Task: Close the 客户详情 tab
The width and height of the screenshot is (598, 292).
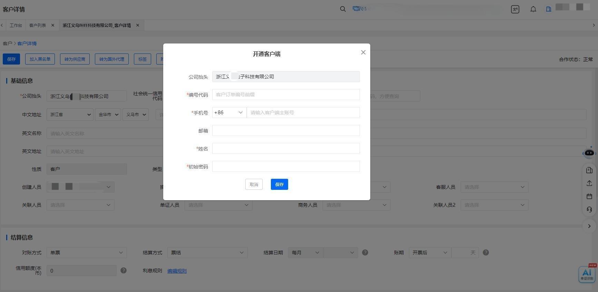Action: click(x=137, y=25)
